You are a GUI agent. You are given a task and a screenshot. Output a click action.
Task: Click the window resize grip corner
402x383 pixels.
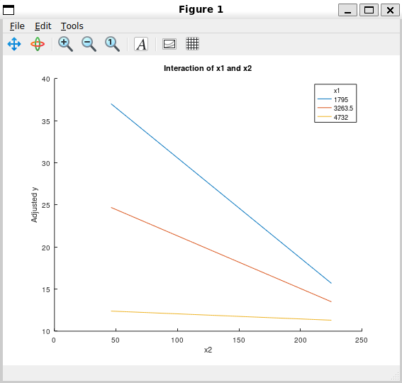396,377
